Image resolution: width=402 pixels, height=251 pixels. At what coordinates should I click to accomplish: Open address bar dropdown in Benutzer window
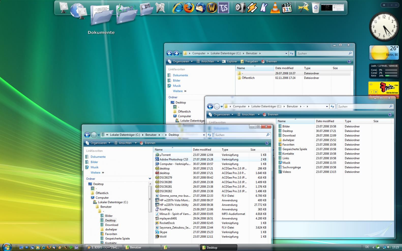tap(286, 53)
